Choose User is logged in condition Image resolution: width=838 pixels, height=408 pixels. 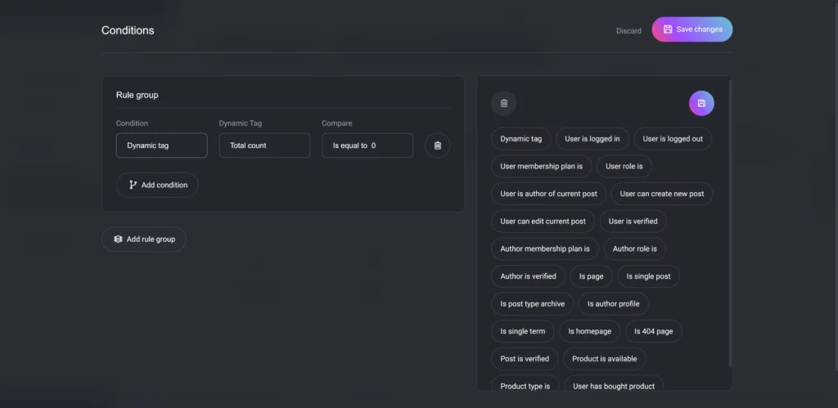click(x=592, y=139)
